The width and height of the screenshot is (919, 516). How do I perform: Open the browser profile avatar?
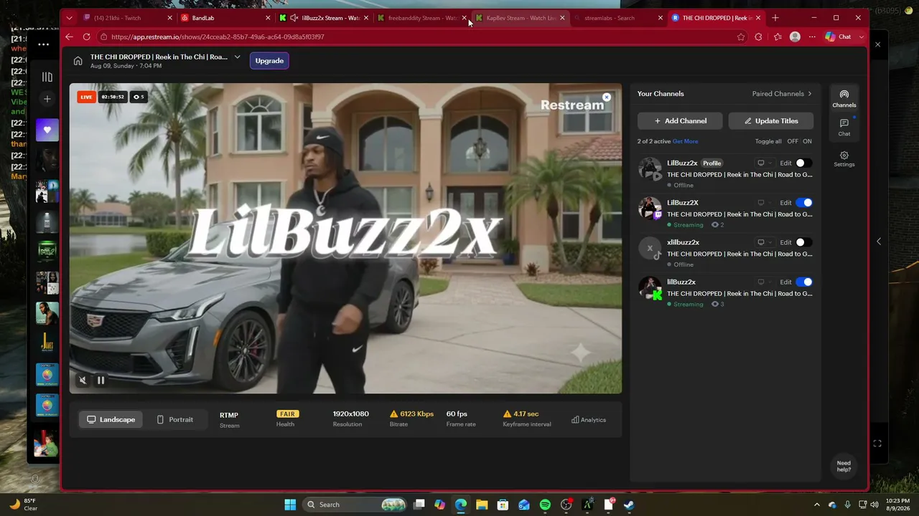tap(795, 37)
